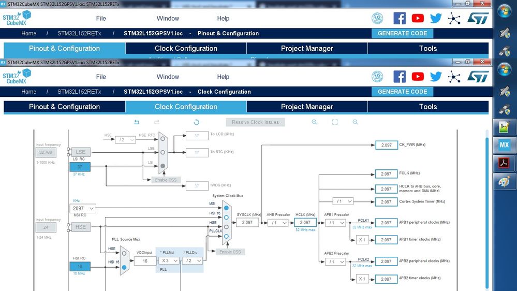Screen dimensions: 517x291
Task: Click LSE oscillator block
Action: tap(80, 152)
